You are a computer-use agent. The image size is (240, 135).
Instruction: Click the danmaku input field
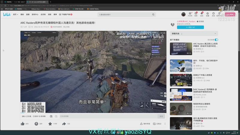point(109,116)
